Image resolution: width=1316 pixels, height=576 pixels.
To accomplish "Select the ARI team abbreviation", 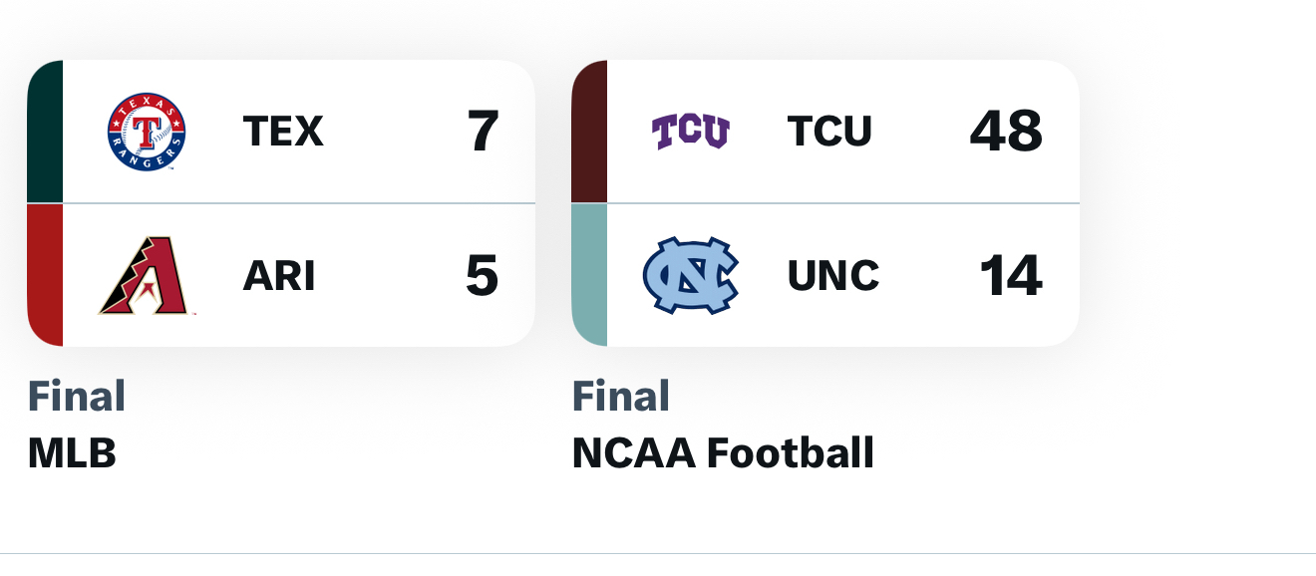I will (x=278, y=276).
